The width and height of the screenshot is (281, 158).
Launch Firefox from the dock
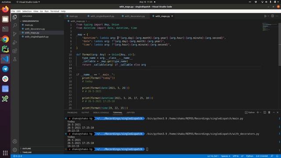click(5, 9)
